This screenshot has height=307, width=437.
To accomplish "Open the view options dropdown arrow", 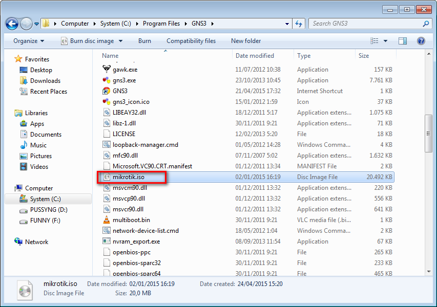I will [x=385, y=41].
